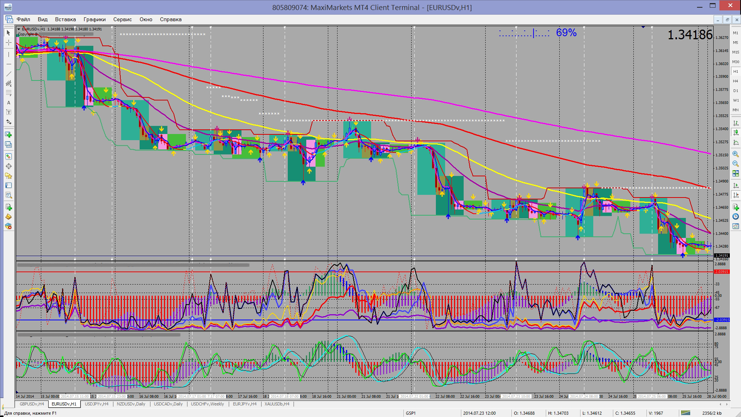This screenshot has height=417, width=741.
Task: Pick the vertical line drawing tool
Action: (8, 54)
